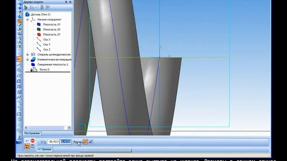Select Смещенная плоскость:1 tree item
The image size is (287, 161).
tap(53, 64)
